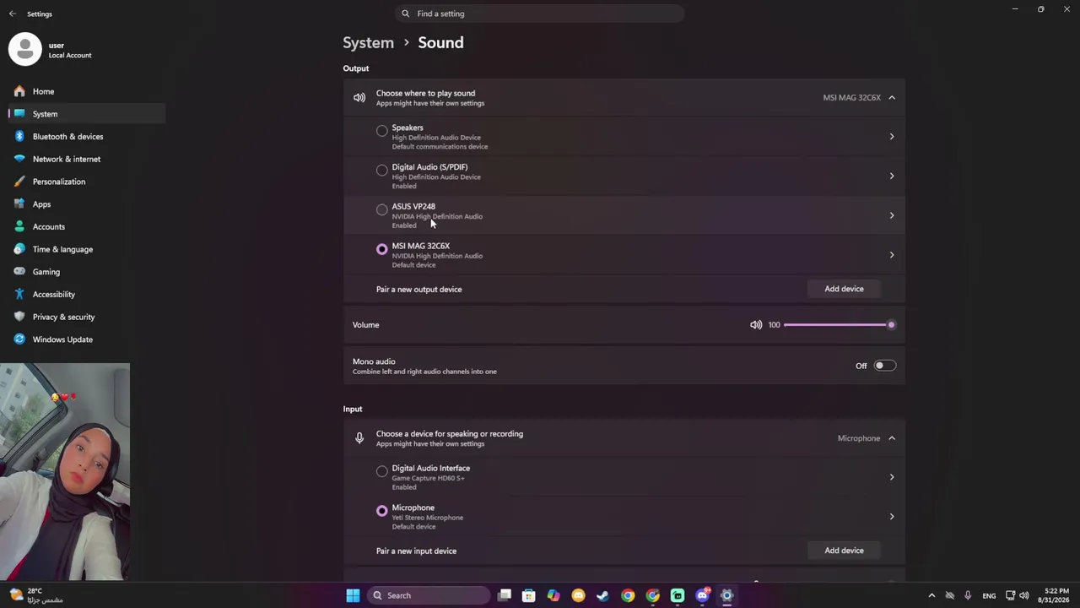1080x608 pixels.
Task: Click the Find a setting search box
Action: [x=539, y=14]
